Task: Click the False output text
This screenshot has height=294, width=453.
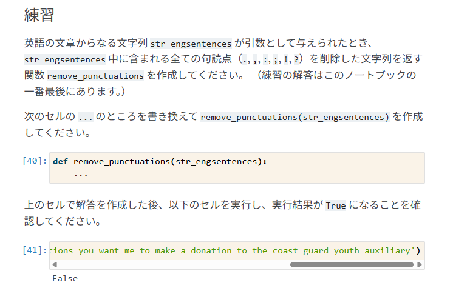Action: 65,278
